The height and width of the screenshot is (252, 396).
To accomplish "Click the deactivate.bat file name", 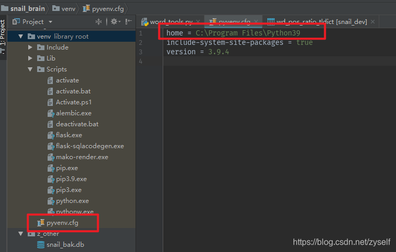I will coord(77,124).
